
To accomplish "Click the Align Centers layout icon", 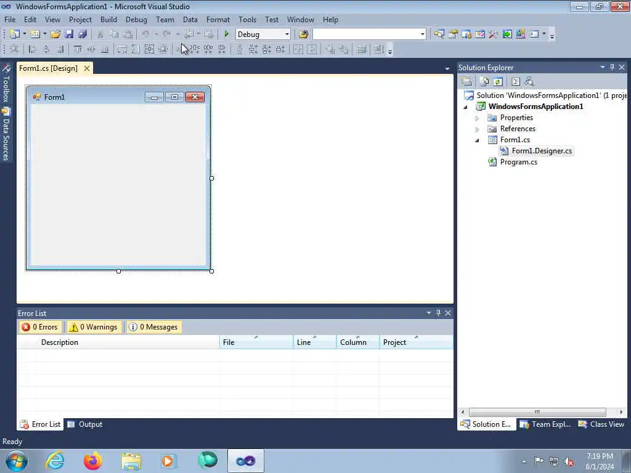I will (x=46, y=49).
